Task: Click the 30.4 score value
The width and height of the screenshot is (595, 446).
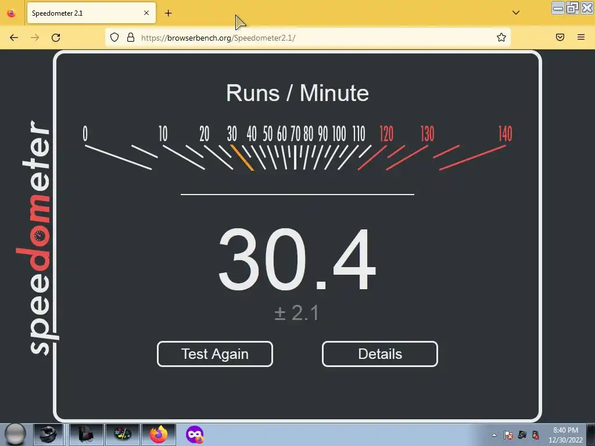Action: [x=297, y=260]
